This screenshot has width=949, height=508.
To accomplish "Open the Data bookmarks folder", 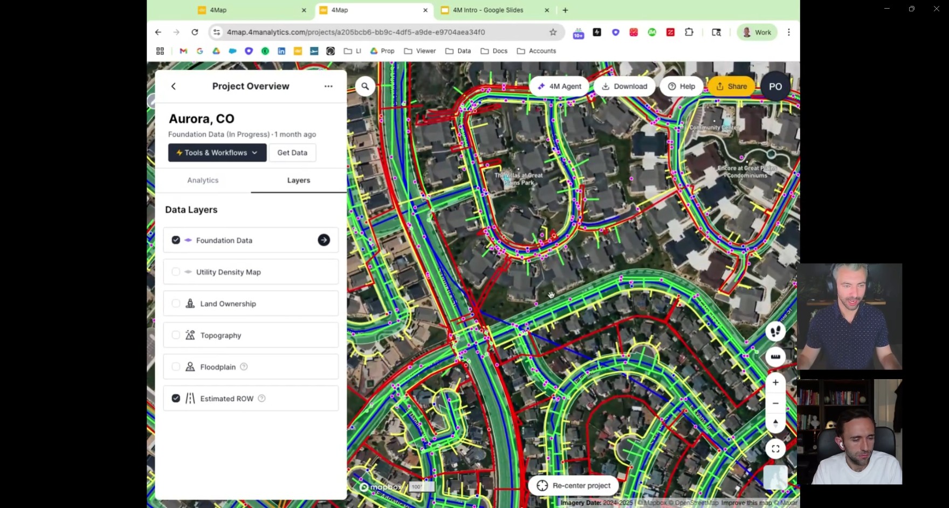I will [458, 51].
